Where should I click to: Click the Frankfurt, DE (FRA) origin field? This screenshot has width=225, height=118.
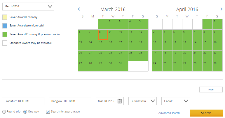(x=23, y=101)
